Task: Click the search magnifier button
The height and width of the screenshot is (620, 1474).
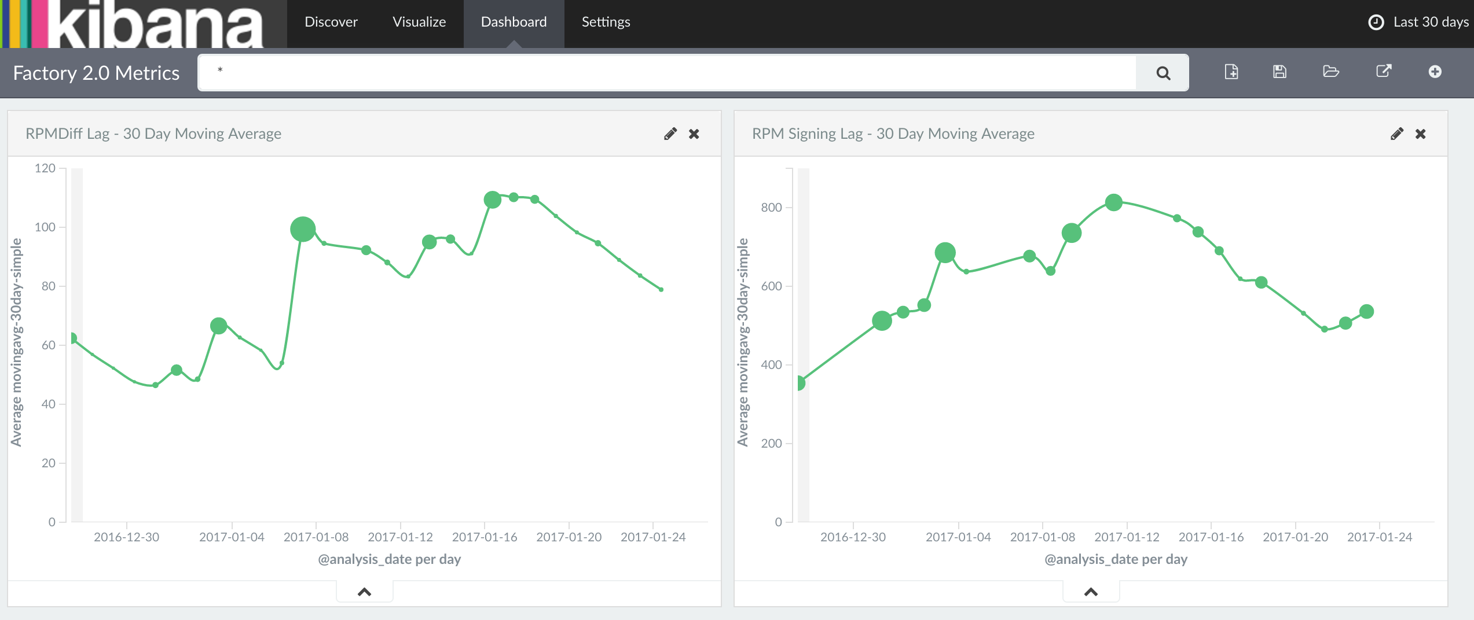Action: point(1163,73)
